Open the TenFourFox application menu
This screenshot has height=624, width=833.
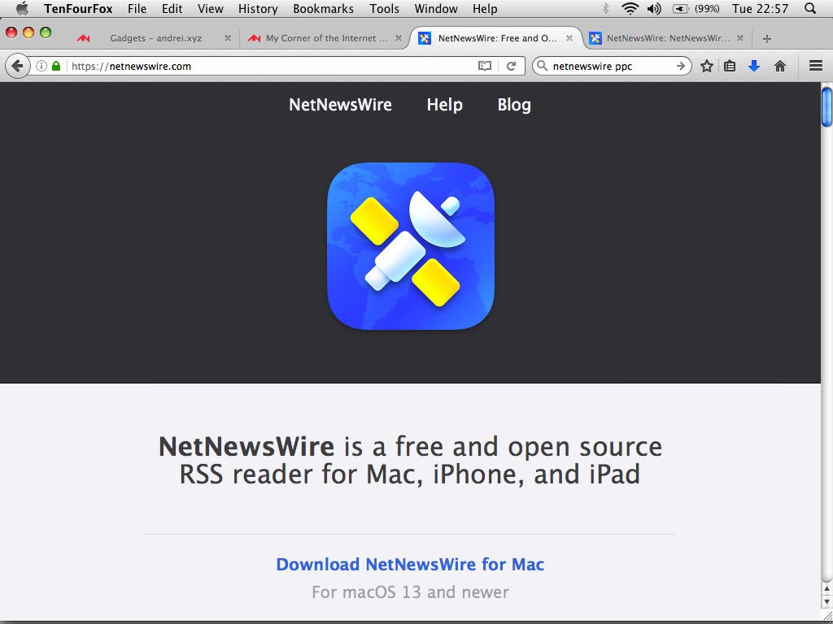78,8
